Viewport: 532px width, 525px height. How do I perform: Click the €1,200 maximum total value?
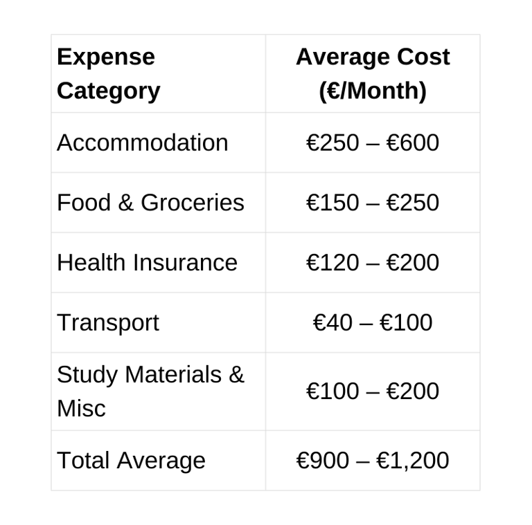(x=413, y=461)
